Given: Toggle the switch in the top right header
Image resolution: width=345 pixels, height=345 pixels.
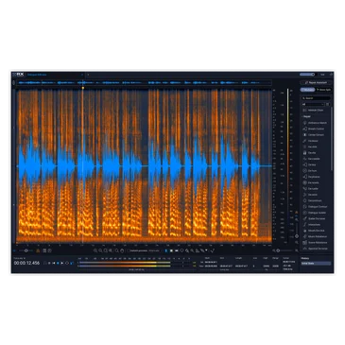Looking at the screenshot, I should pos(307,75).
